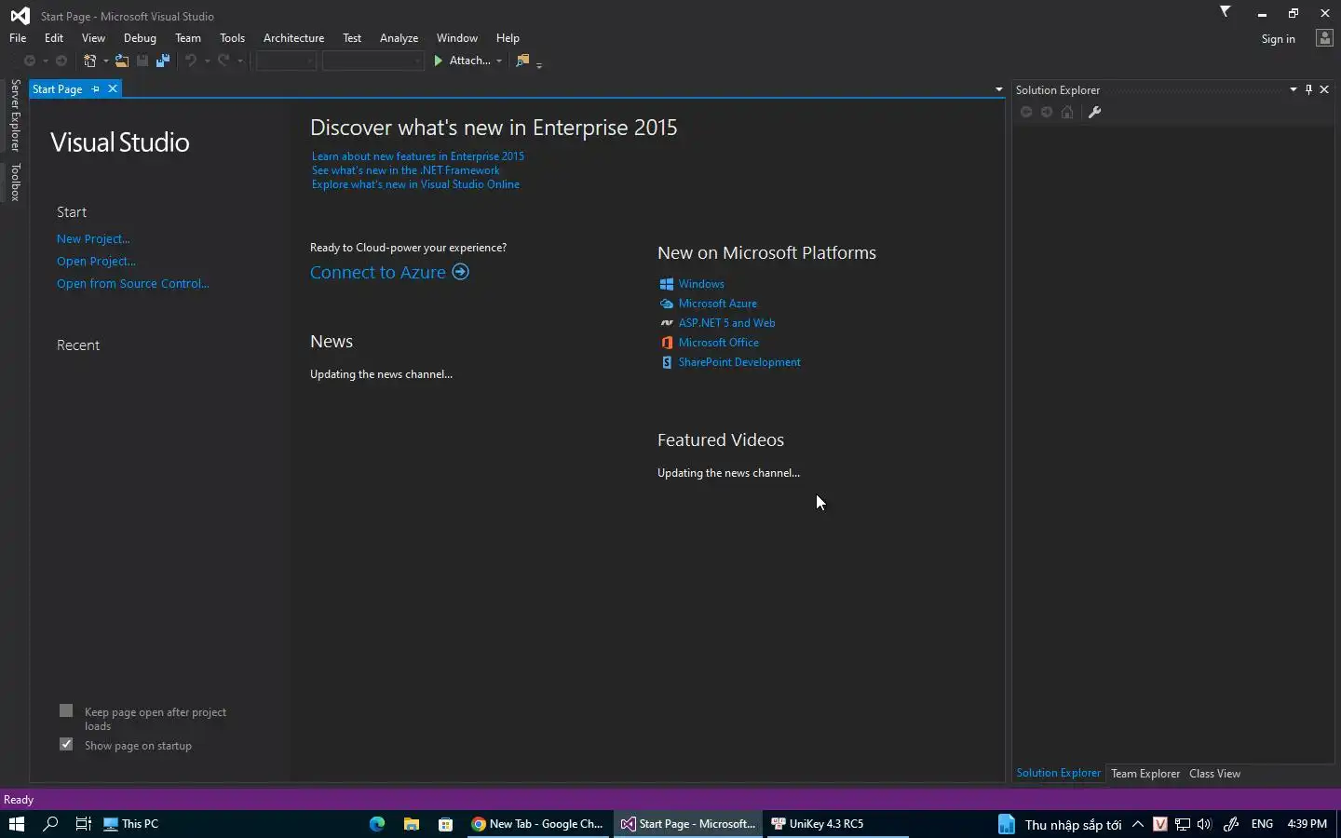Open the File Explorer taskbar icon
This screenshot has height=838, width=1341.
pos(411,824)
